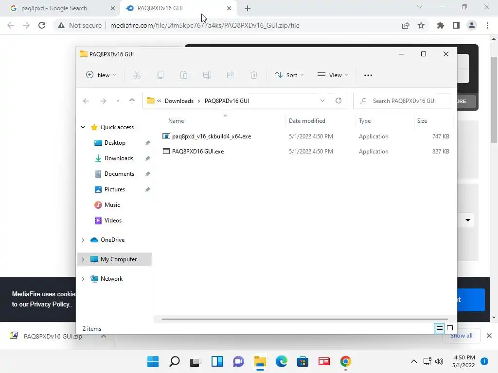Select PAQ8PXD16 GUI.exe file

pos(197,152)
